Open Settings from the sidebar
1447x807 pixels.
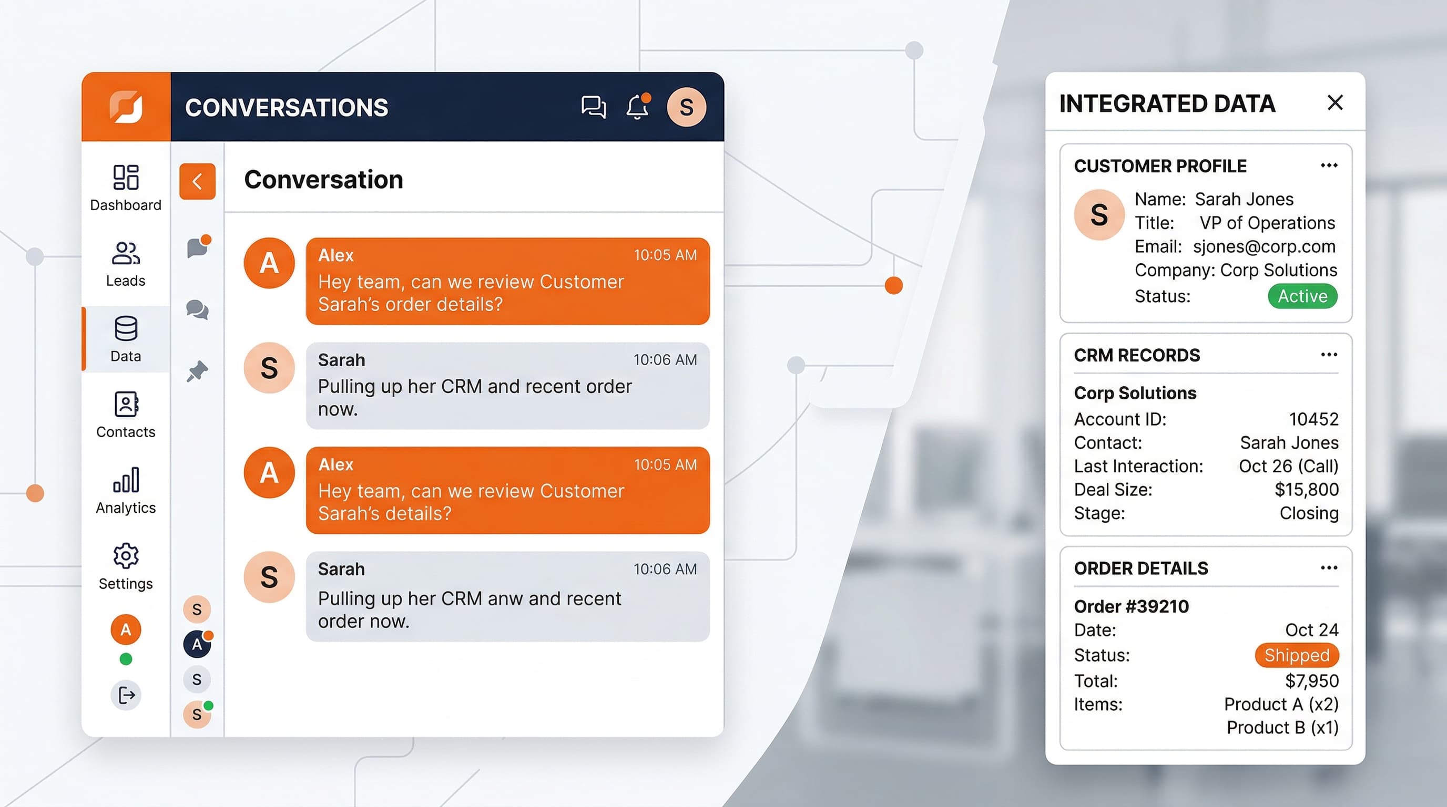[126, 566]
